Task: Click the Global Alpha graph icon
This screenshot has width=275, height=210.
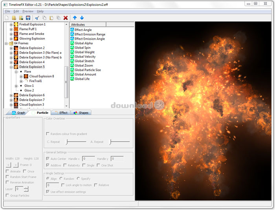Action: pyautogui.click(x=72, y=43)
